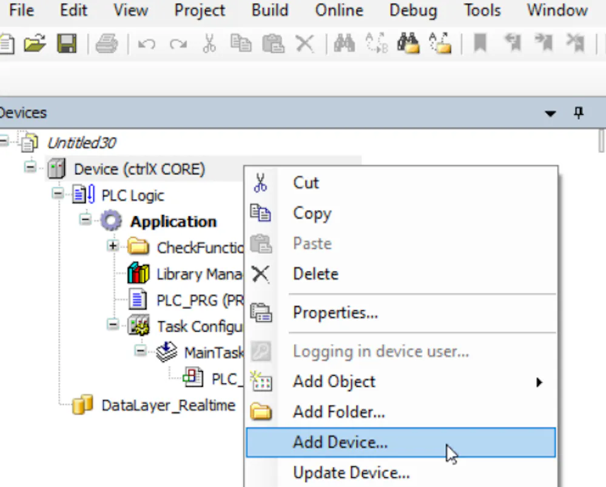Click the Find binoculars icon

point(344,43)
